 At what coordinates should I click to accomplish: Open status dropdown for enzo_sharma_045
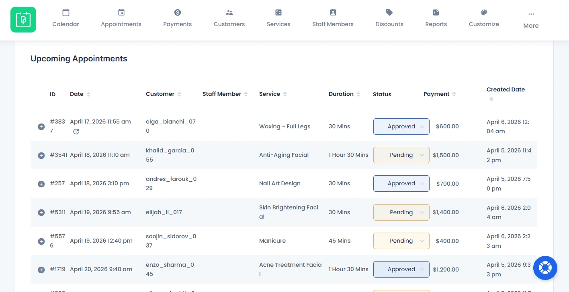click(x=401, y=269)
